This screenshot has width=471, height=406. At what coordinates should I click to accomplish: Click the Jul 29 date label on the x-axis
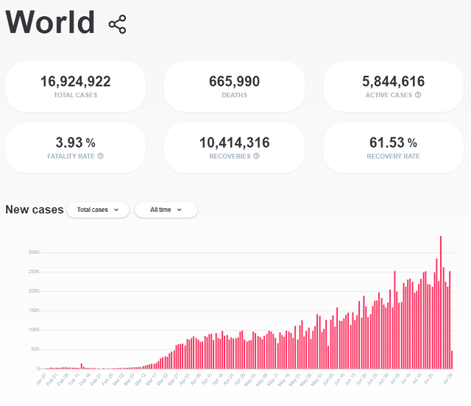[449, 380]
